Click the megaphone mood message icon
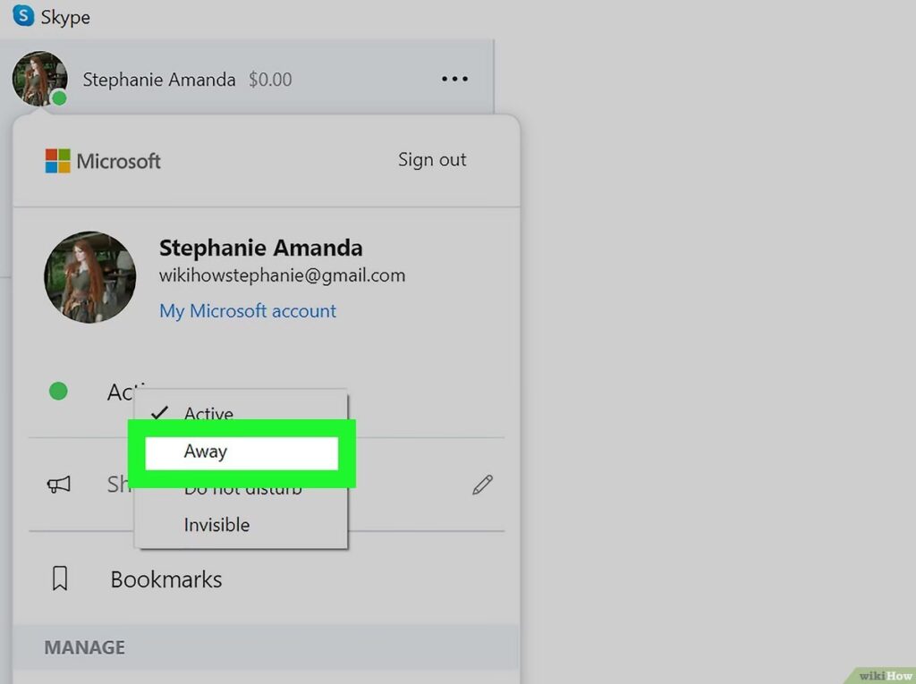916x684 pixels. [59, 485]
